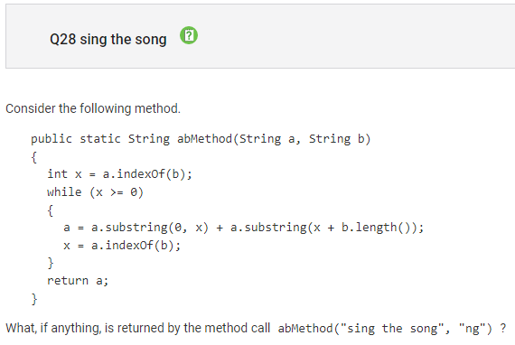Click the 'a = a.substring(0, x)' assignment line

point(244,228)
